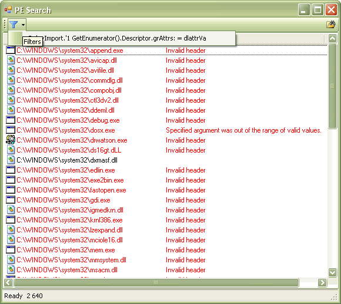Click the exe2bin.exe file icon
The image size is (341, 304).
pos(11,180)
